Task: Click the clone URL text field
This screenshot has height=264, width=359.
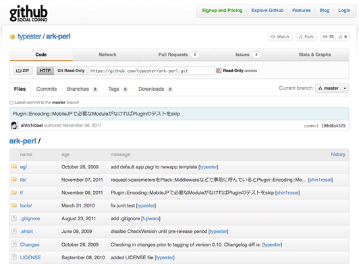Action: [151, 71]
